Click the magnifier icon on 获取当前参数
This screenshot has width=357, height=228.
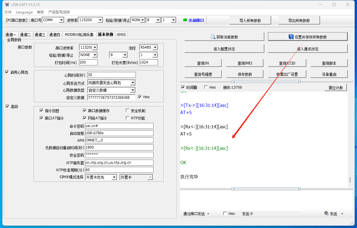tap(213, 37)
